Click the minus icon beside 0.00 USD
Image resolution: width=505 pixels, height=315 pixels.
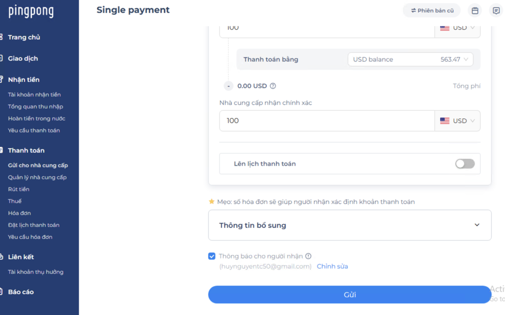click(228, 86)
